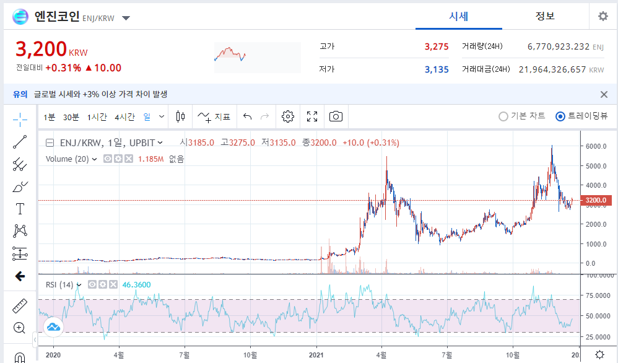Expand the Volume (20) options chevron
618x363 pixels.
point(95,159)
